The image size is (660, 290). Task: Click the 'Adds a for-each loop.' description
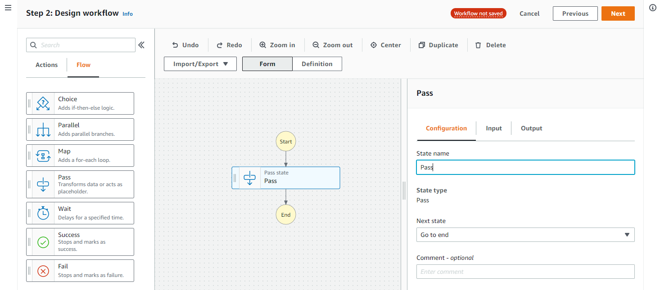point(84,160)
